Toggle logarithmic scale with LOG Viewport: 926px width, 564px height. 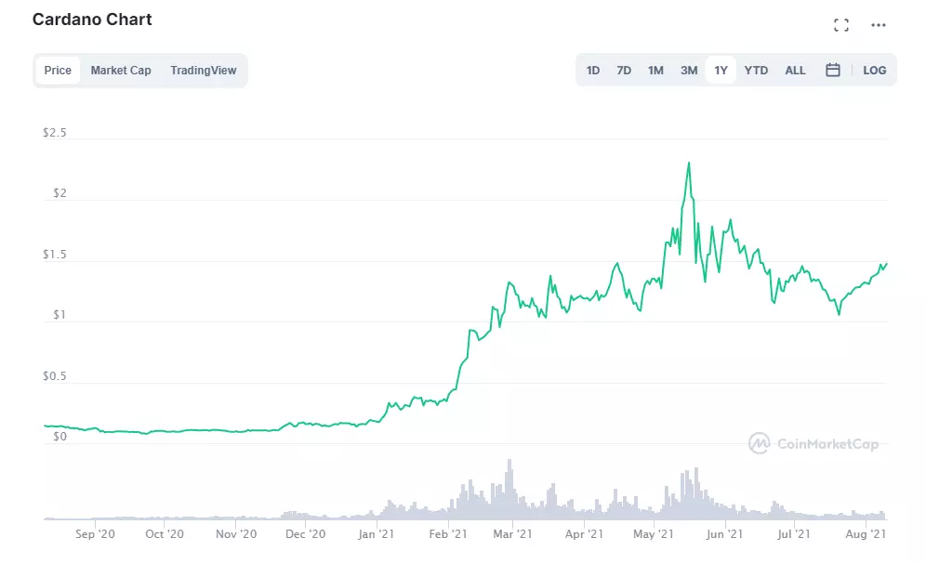coord(874,69)
